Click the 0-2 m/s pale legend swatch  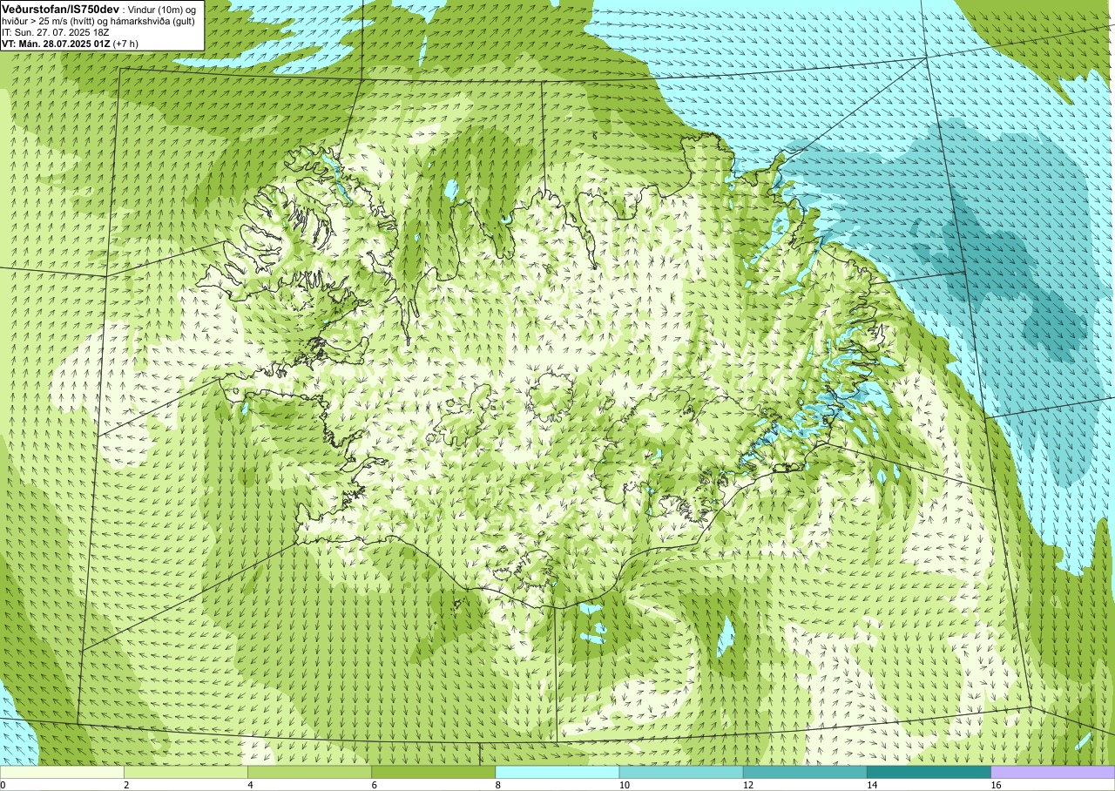(x=62, y=772)
